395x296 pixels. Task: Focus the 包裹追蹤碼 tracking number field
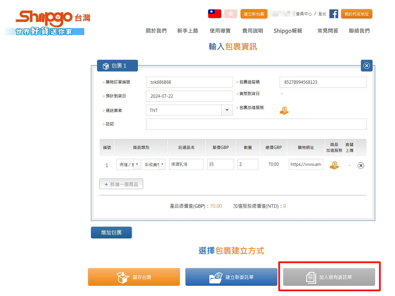[x=323, y=82]
